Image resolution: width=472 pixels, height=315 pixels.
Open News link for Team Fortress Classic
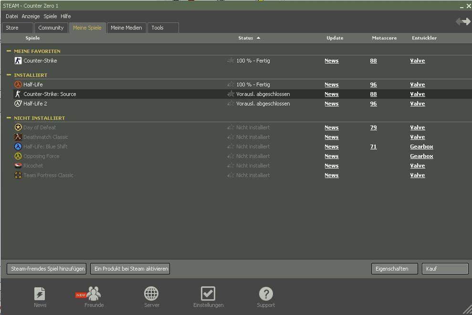(x=331, y=175)
